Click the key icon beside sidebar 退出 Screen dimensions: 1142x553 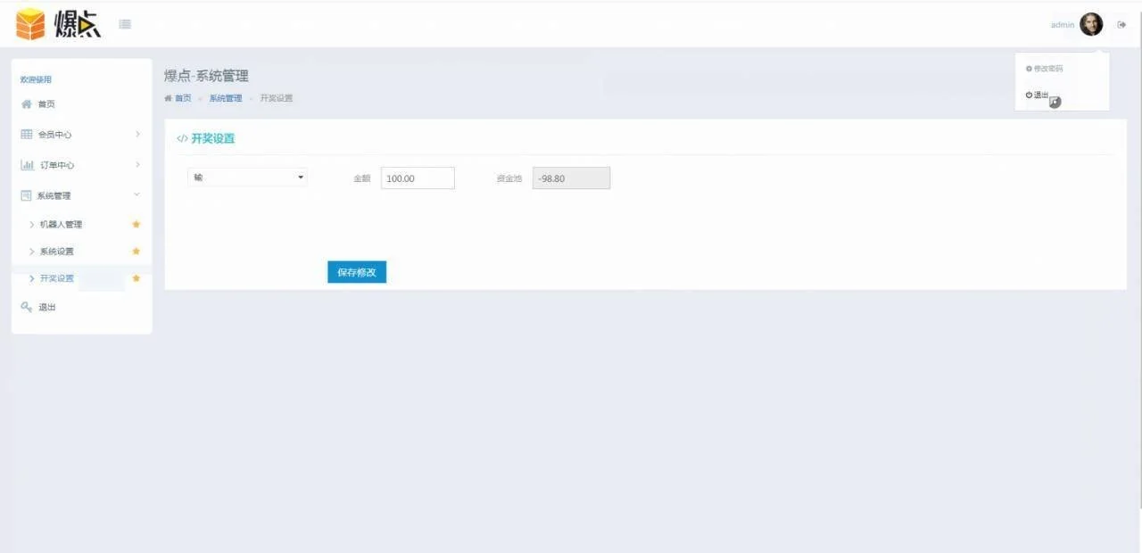point(27,307)
